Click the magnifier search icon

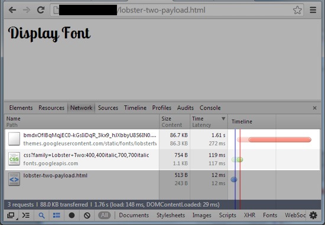[42, 216]
